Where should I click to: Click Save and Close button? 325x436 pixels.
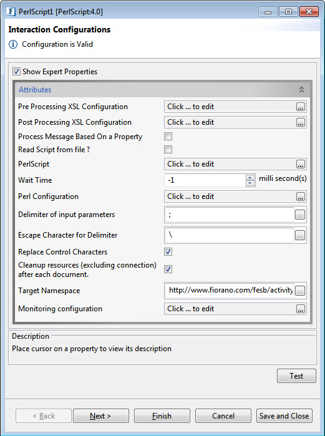(284, 416)
